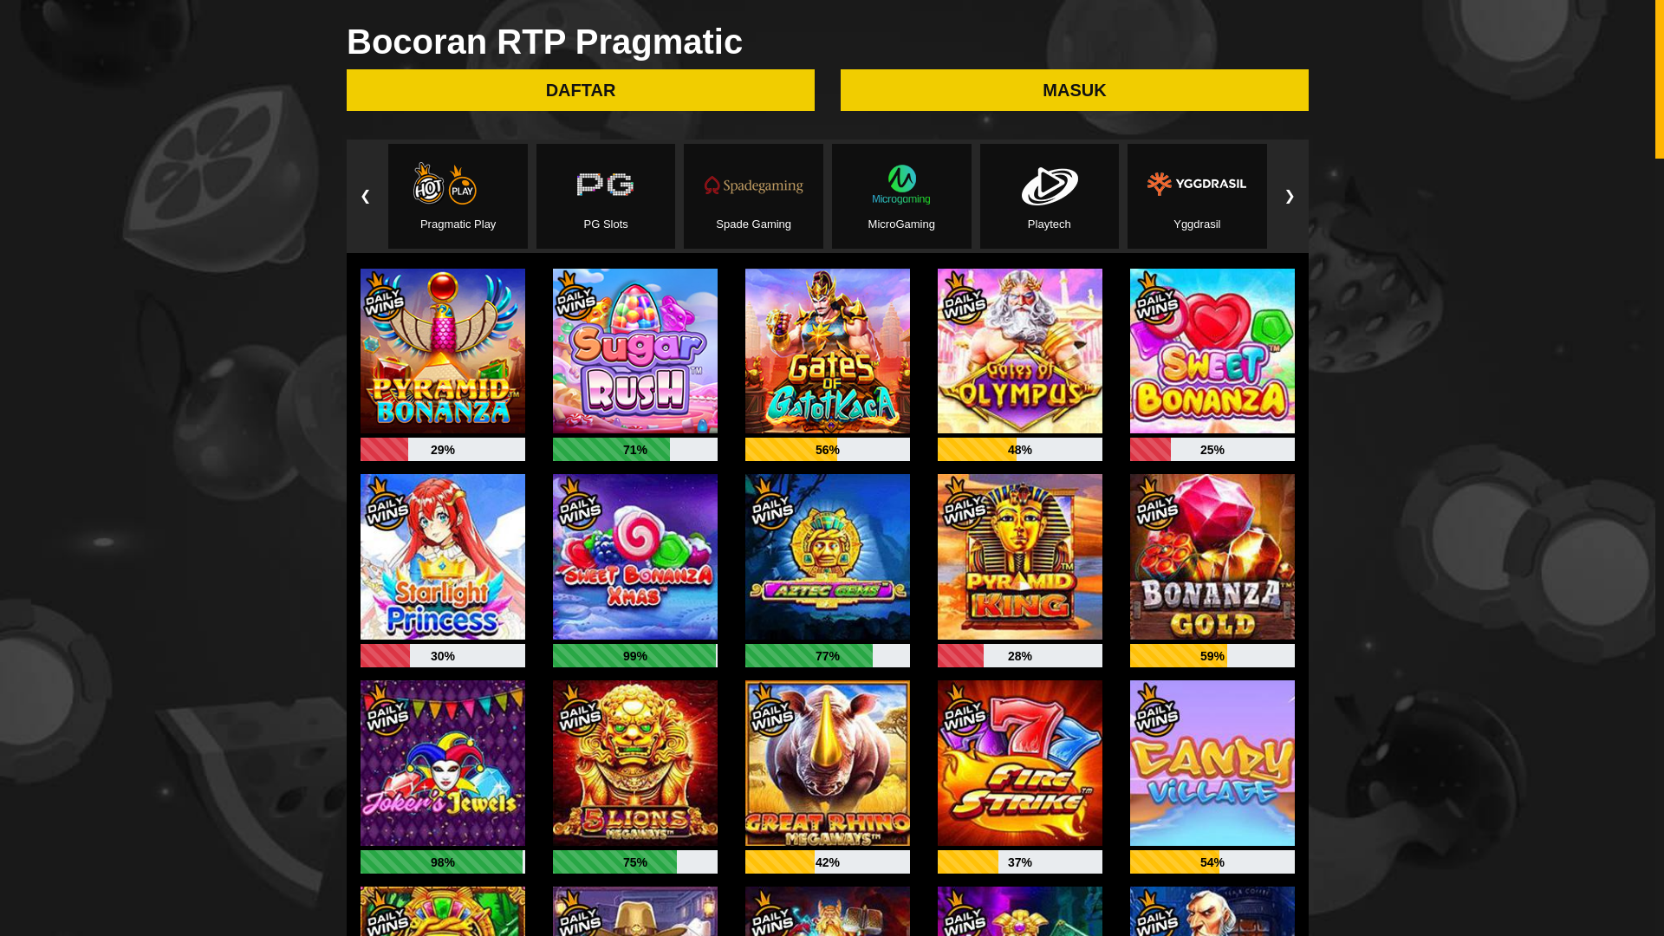The image size is (1664, 936).
Task: Select the Pragmatic Play provider tab
Action: coord(458,196)
